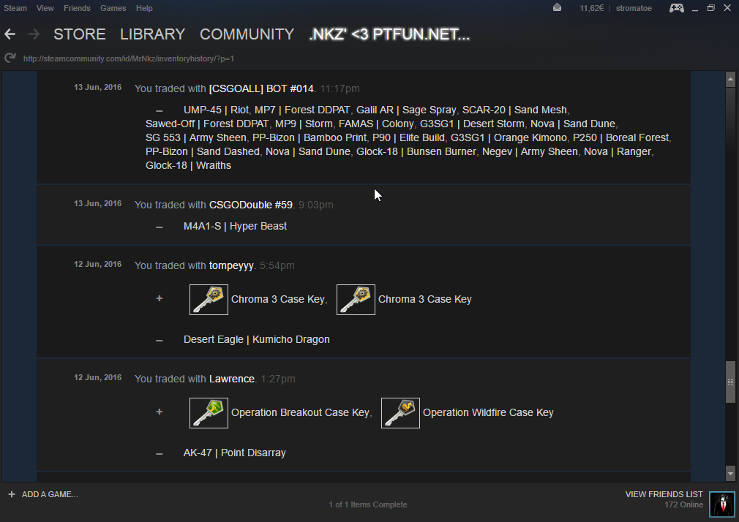Click the forward navigation arrow
This screenshot has height=522, width=739.
[34, 34]
